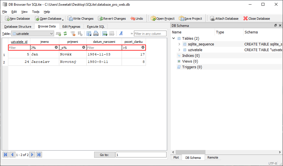
Task: Switch to the Database Structure tab
Action: pyautogui.click(x=18, y=27)
